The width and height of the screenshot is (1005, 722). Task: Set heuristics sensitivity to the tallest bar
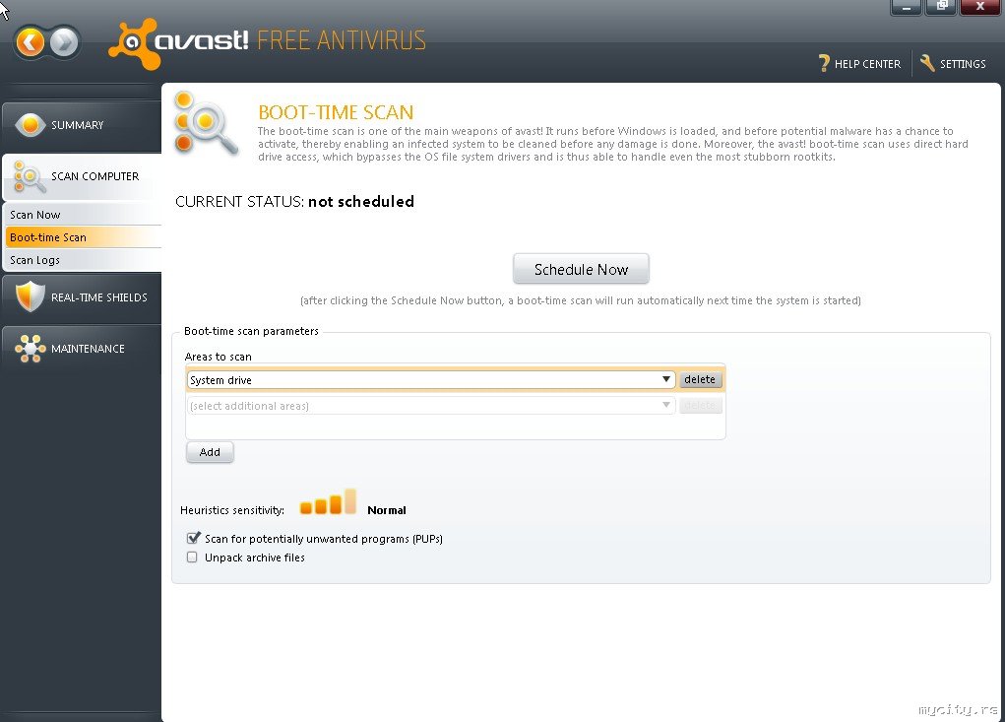350,501
